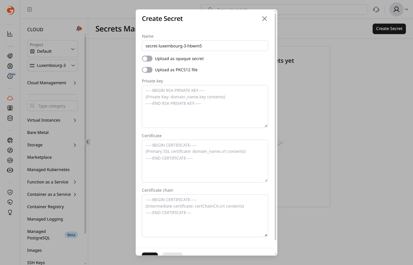413x265 pixels.
Task: Close the Create Secret dialog
Action: click(x=265, y=19)
